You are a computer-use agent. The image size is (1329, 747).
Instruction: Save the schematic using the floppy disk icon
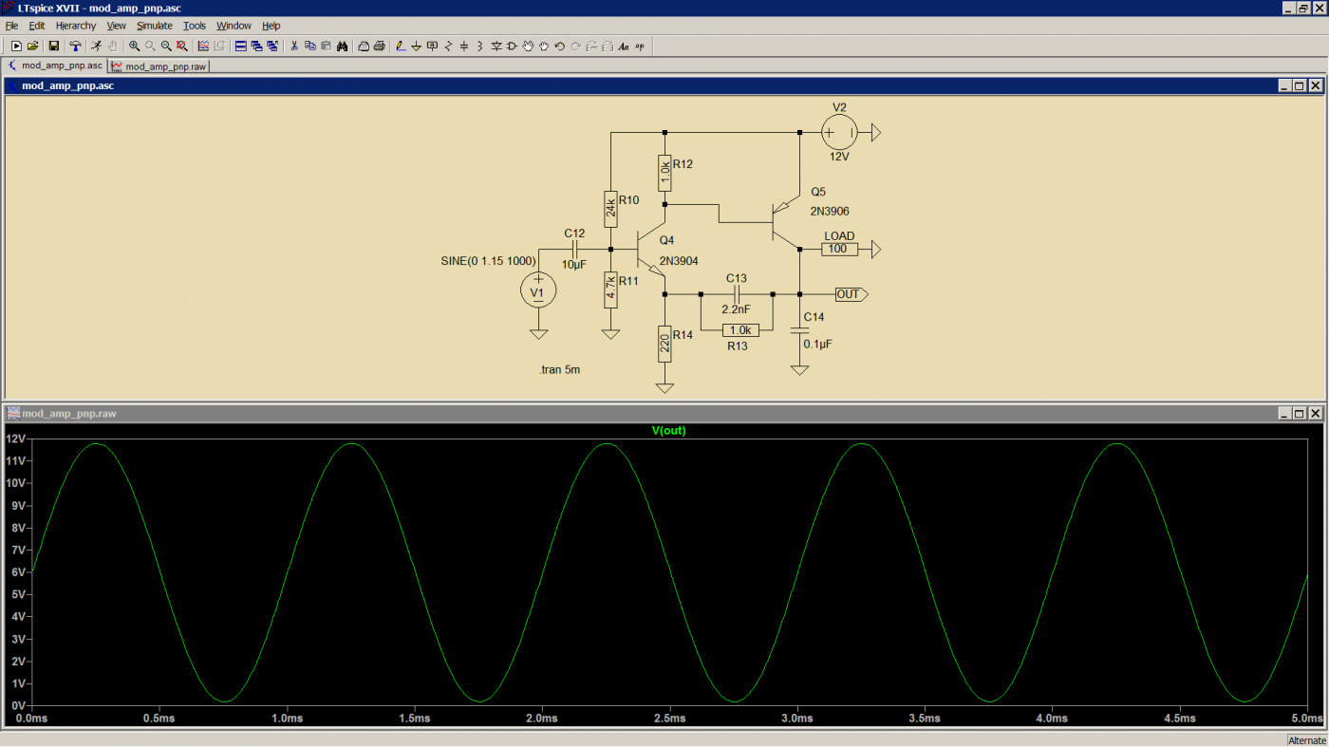(x=53, y=46)
